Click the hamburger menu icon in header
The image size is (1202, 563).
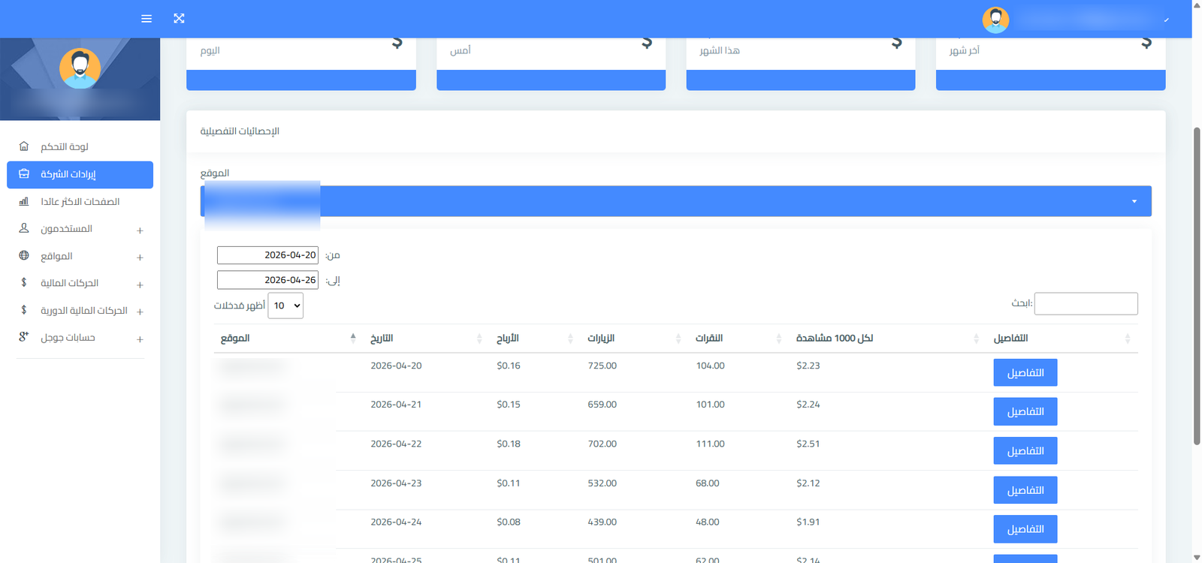click(146, 19)
